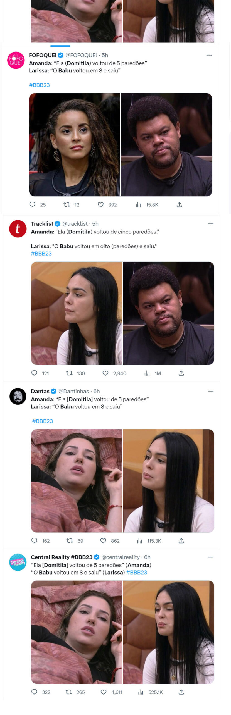Image resolution: width=231 pixels, height=715 pixels.
Task: Like the FOFOQUEI tweet
Action: pyautogui.click(x=101, y=204)
